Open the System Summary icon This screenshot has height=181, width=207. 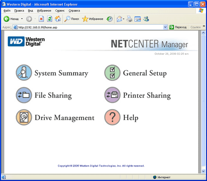pyautogui.click(x=24, y=73)
